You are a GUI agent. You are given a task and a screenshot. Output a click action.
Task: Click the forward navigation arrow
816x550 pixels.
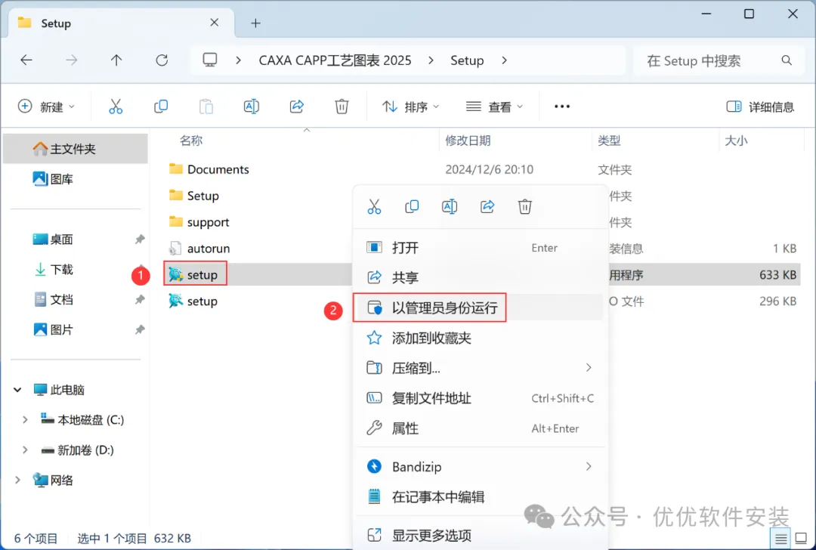[71, 60]
